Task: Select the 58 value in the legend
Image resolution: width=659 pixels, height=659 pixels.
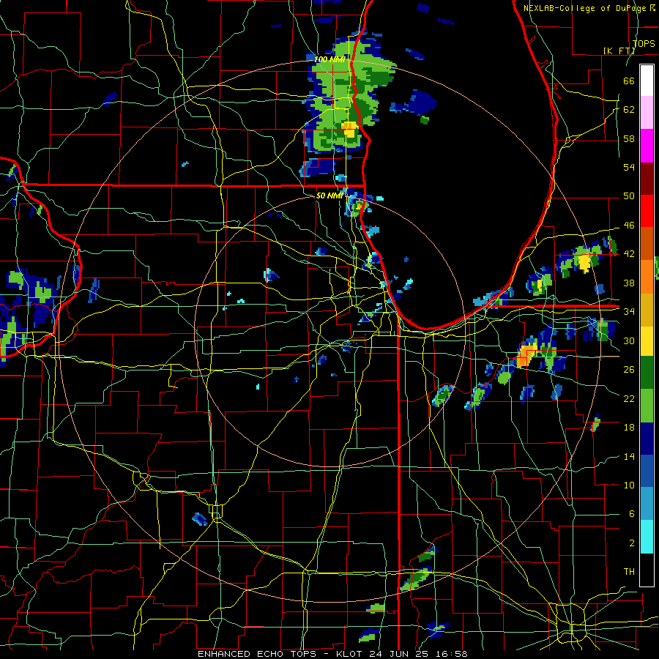Action: click(629, 138)
